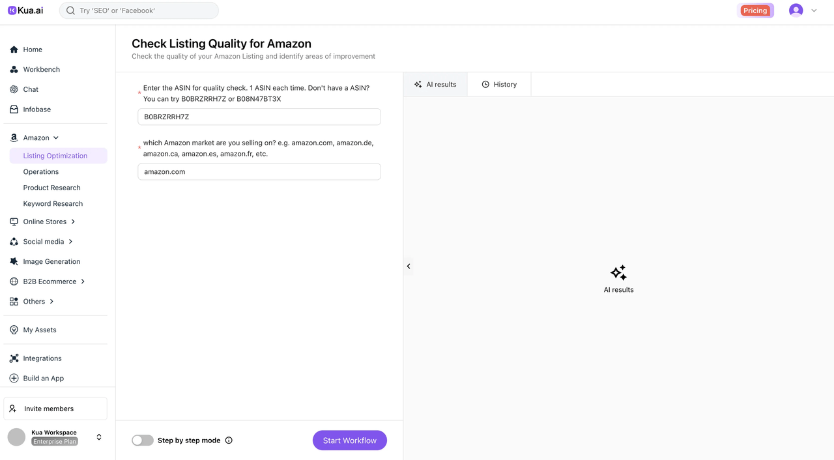Open Workbench from the sidebar
Image resolution: width=834 pixels, height=460 pixels.
coord(42,69)
